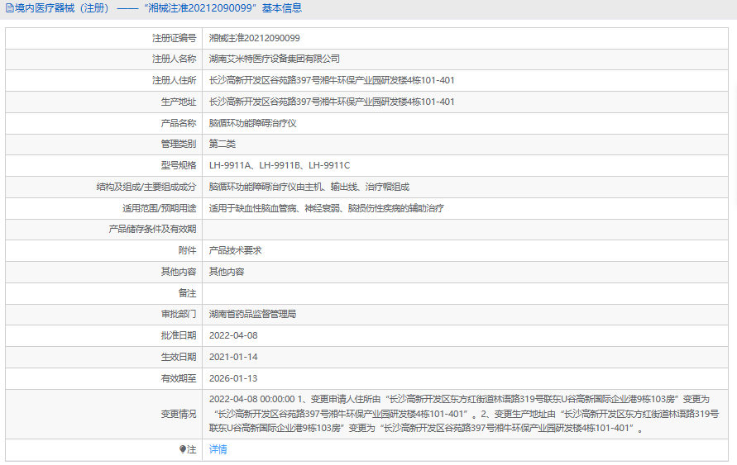Screen dimensions: 737x465
Task: Click the 注册人名称 label
Action: [174, 59]
